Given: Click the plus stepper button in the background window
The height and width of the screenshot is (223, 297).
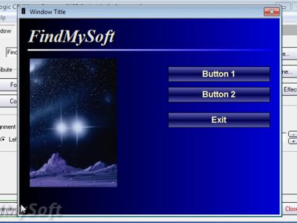Looking at the screenshot, I should 293,141.
